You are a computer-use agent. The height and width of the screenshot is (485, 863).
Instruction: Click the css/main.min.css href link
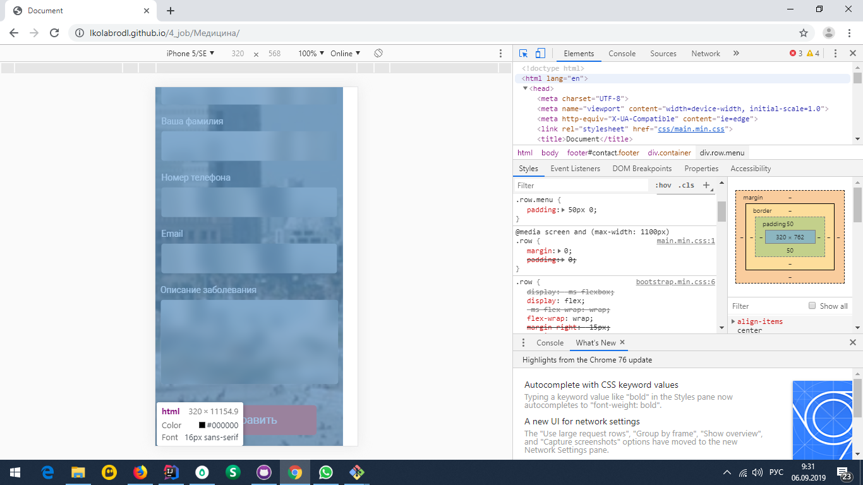tap(692, 129)
